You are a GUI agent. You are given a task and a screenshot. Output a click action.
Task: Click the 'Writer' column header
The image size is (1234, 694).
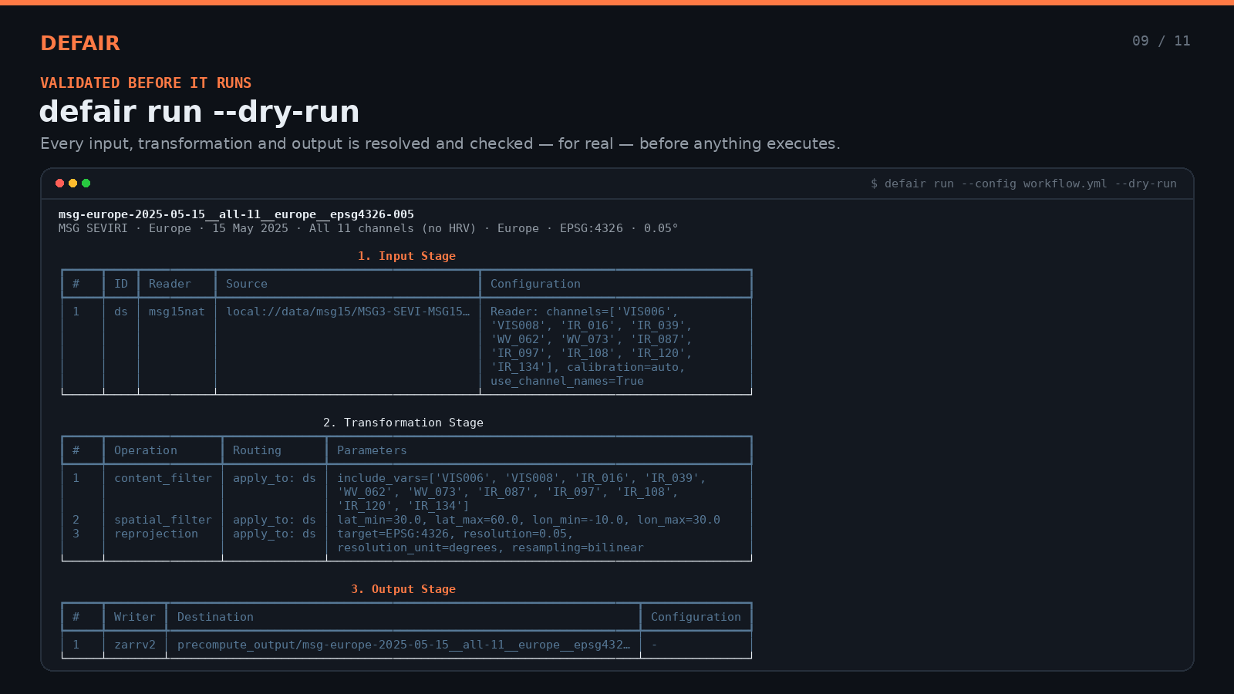coord(135,617)
